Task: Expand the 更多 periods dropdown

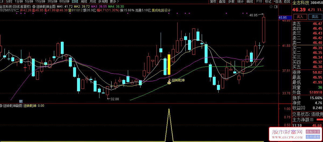Action: pos(114,2)
